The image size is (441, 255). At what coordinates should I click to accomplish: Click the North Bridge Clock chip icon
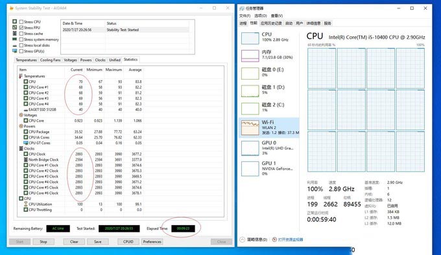pyautogui.click(x=25, y=160)
